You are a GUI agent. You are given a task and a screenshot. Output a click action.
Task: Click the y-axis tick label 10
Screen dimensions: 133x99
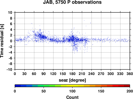pos(10,12)
